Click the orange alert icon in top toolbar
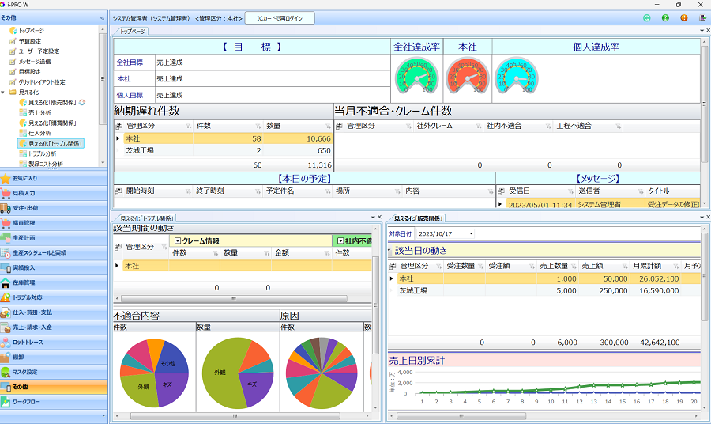 click(683, 17)
